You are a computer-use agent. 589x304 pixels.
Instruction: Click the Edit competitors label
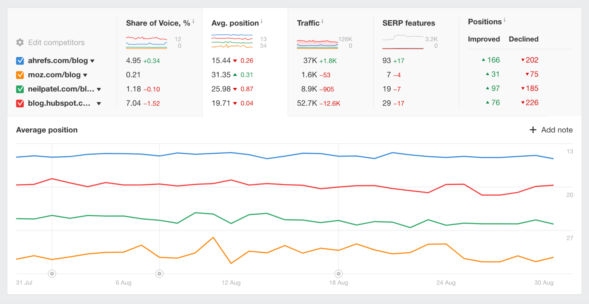(x=56, y=42)
